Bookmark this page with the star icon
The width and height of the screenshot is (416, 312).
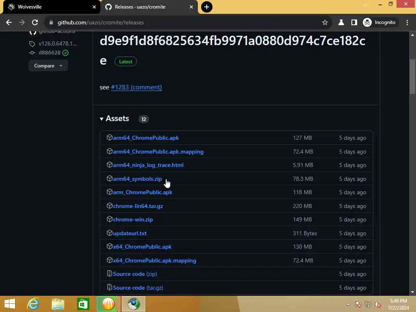325,23
